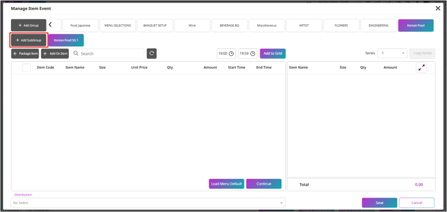Select the Korean Food SG 1 subgroup tab

coord(66,40)
